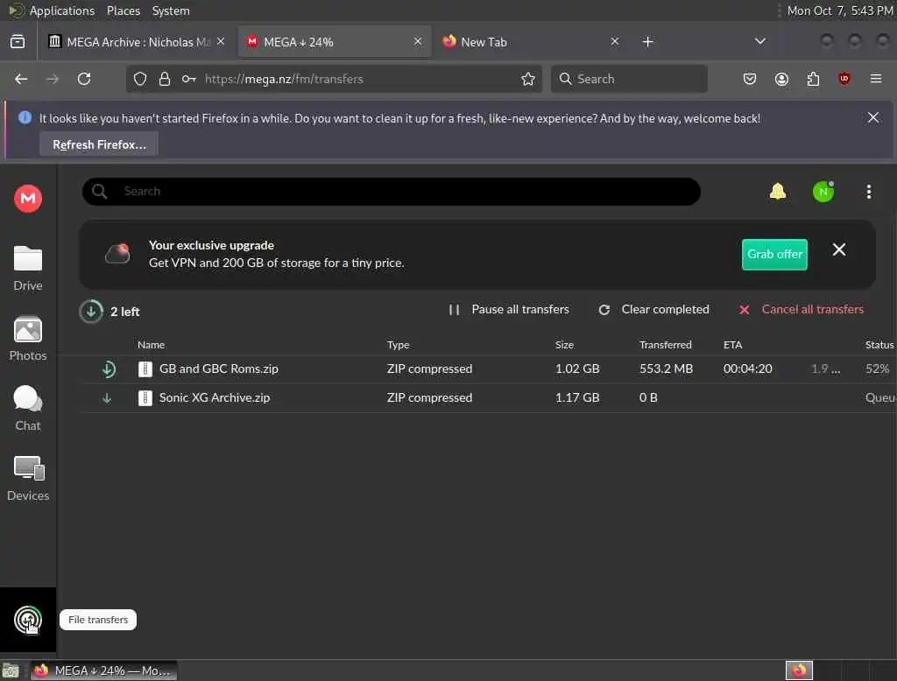Click the site security padlock icon

click(165, 79)
